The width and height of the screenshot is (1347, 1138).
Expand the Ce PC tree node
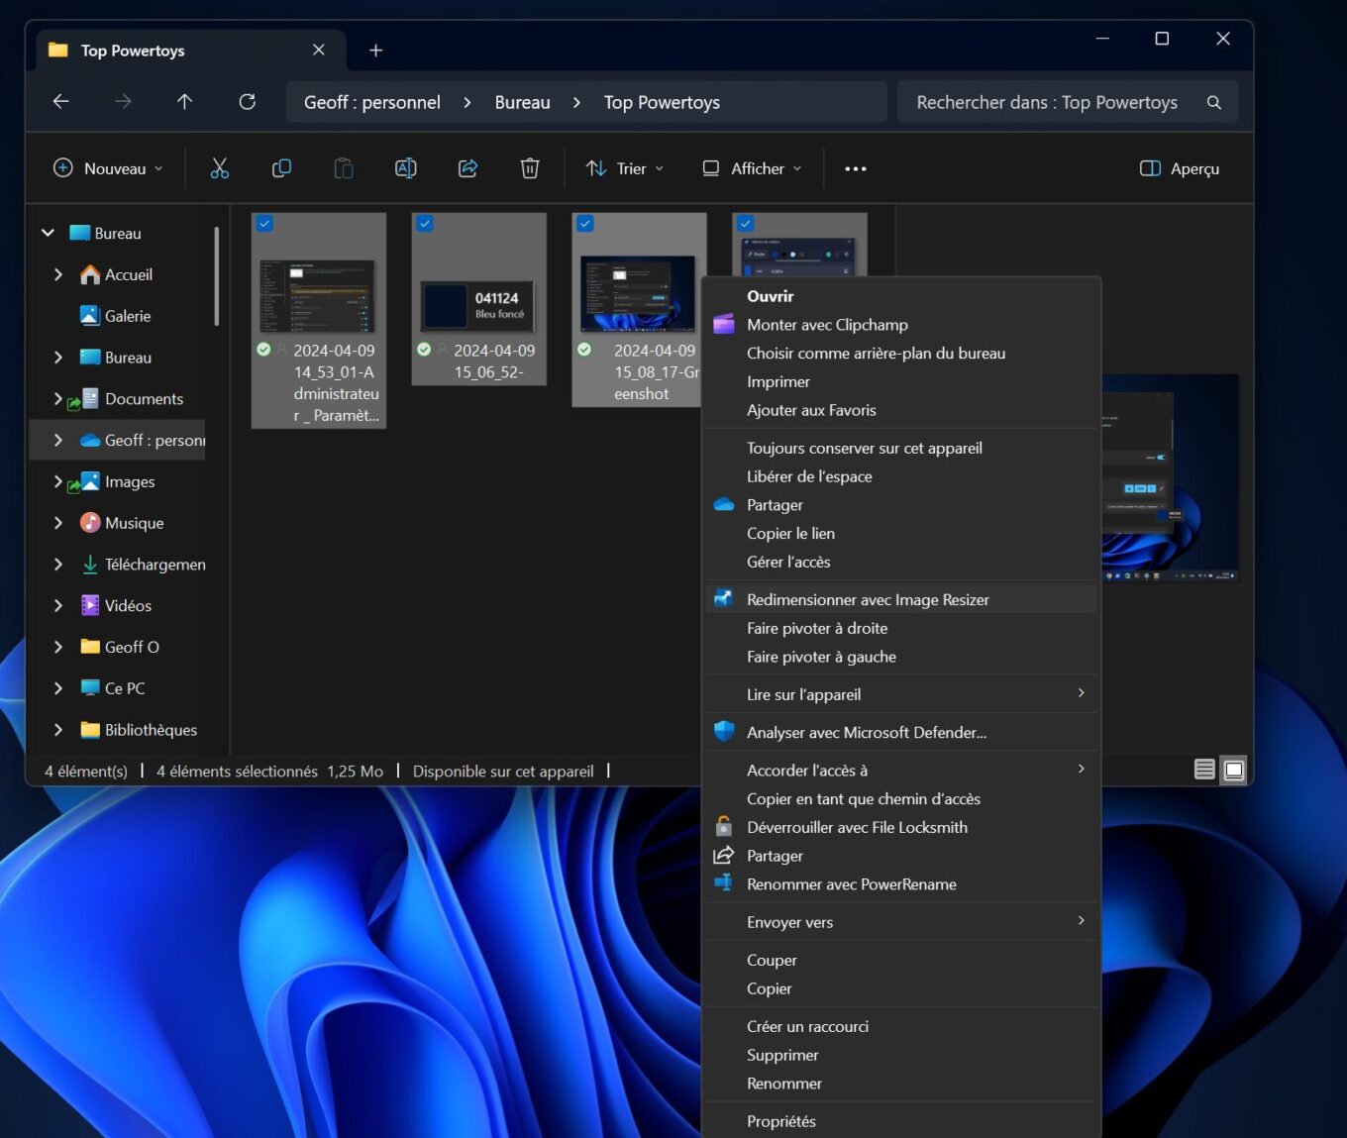pos(57,688)
